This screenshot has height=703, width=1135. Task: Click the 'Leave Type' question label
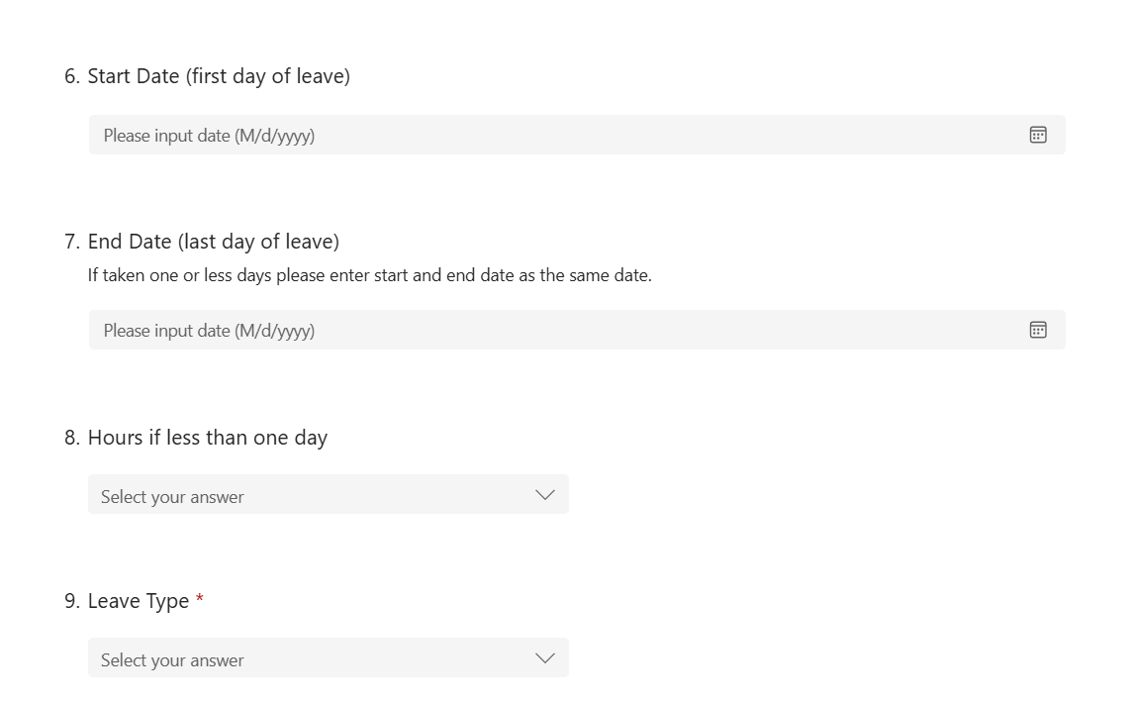[139, 600]
